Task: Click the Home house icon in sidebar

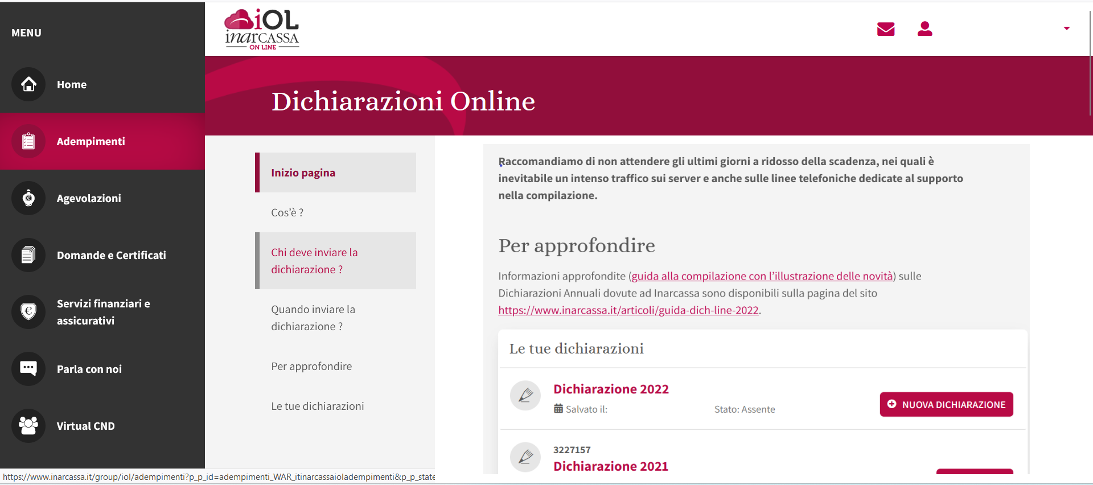Action: [x=28, y=84]
